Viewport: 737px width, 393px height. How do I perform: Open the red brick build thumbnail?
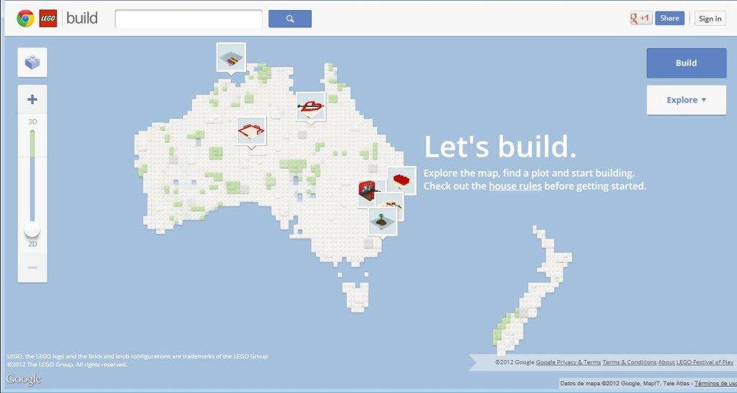pos(402,180)
